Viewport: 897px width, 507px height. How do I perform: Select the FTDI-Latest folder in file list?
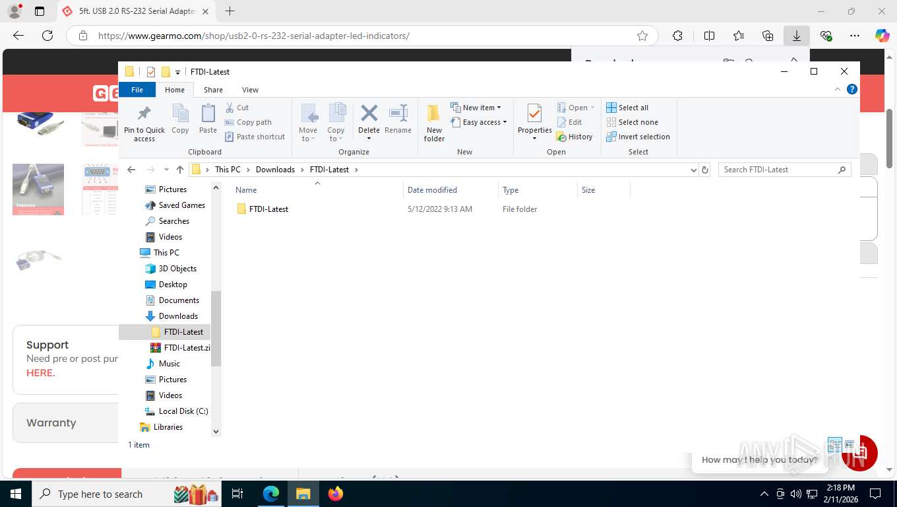pyautogui.click(x=268, y=209)
